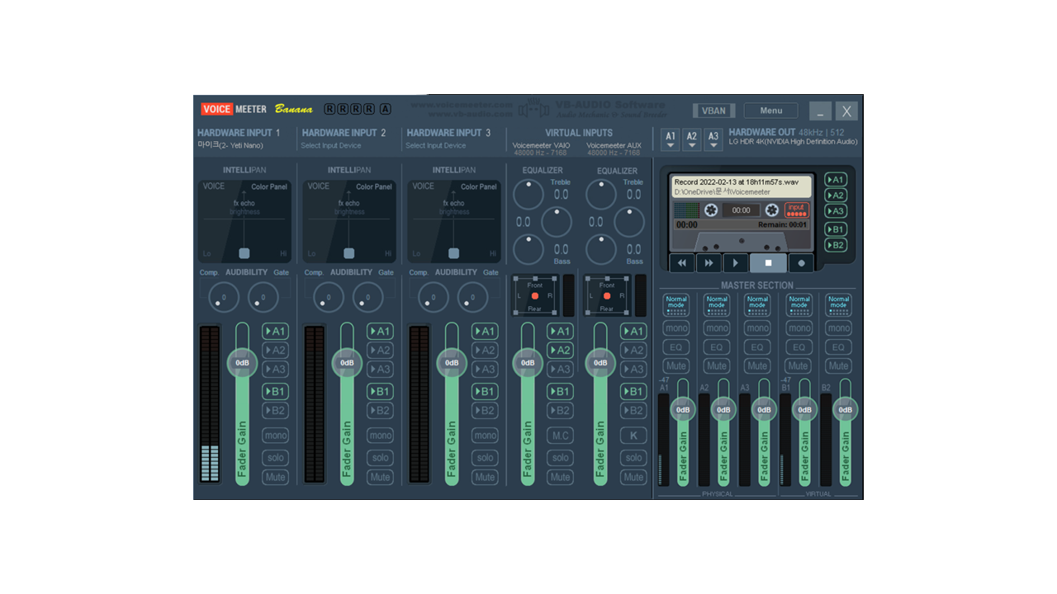Click the cassette level grid display
This screenshot has width=1057, height=594.
point(687,210)
